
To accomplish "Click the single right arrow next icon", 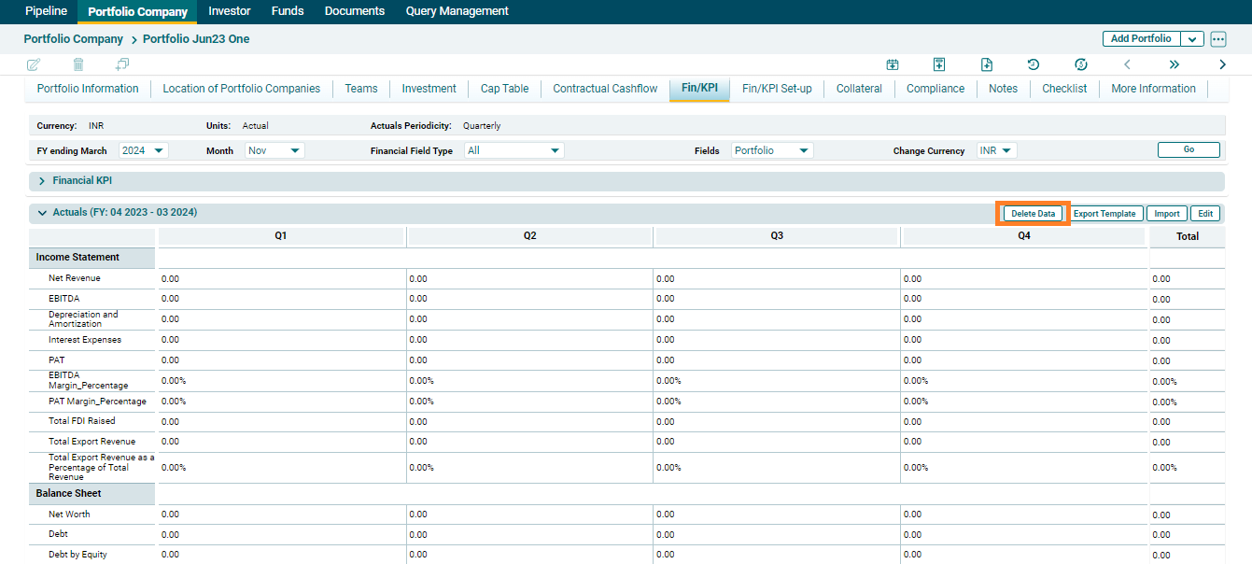I will (x=1223, y=64).
